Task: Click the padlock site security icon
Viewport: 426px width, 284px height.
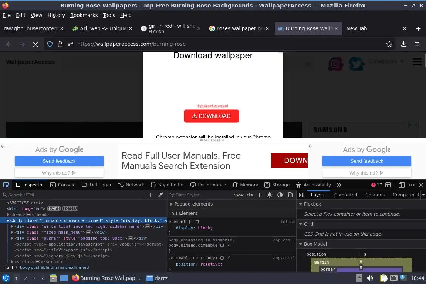Action: coord(60,44)
